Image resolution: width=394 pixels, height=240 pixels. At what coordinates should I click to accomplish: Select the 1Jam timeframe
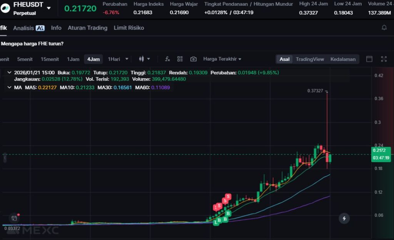pos(73,59)
